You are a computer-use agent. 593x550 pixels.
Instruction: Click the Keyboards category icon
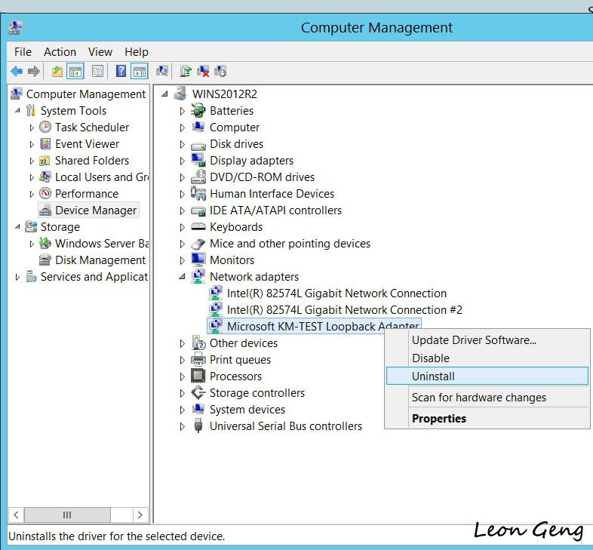[198, 226]
